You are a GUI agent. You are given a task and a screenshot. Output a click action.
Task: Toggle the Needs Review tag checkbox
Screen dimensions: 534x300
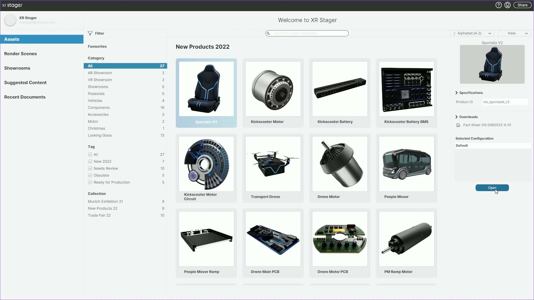click(x=90, y=168)
